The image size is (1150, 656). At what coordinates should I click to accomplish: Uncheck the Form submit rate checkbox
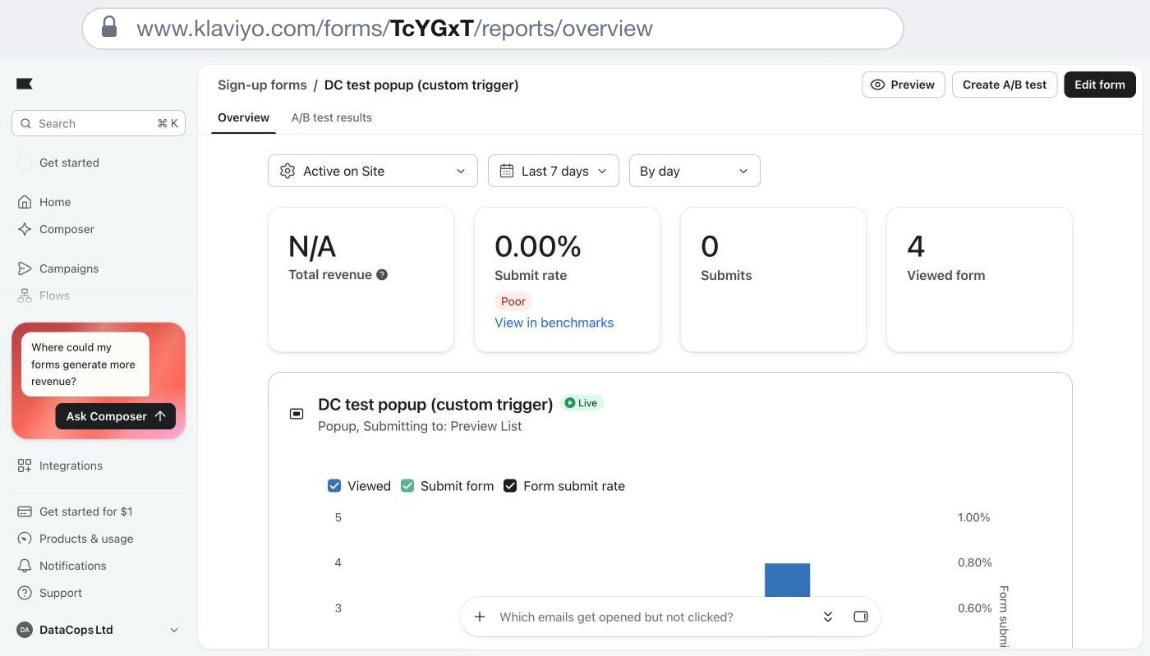(x=510, y=486)
